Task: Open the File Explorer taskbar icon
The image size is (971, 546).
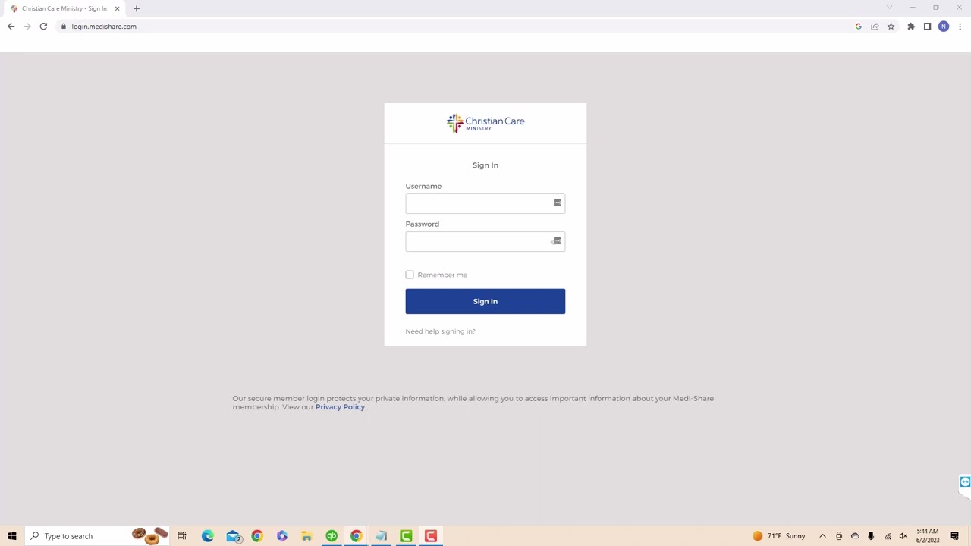Action: click(x=306, y=536)
